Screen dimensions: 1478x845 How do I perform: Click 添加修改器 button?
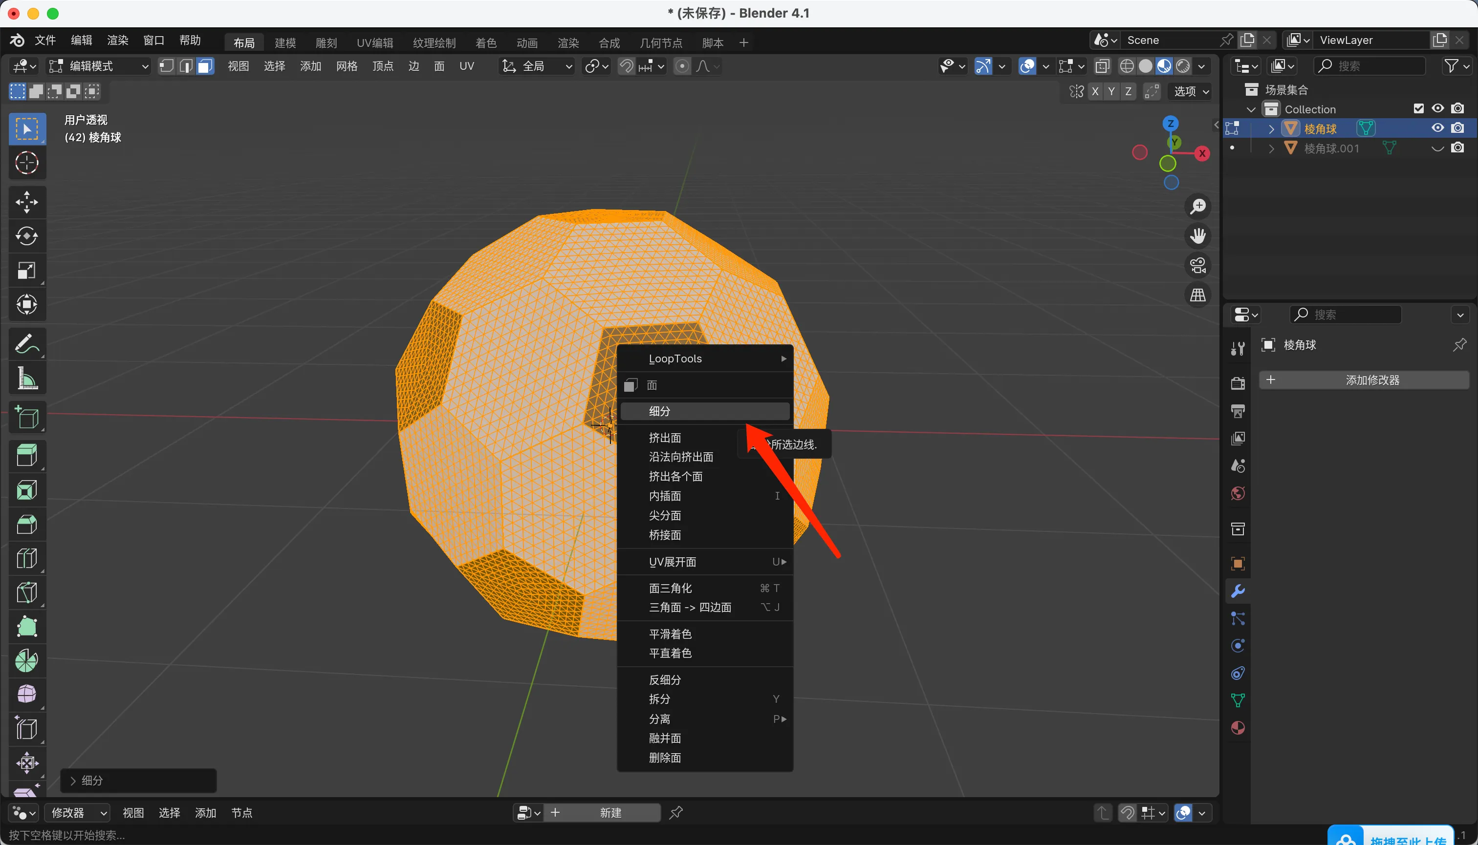point(1364,380)
